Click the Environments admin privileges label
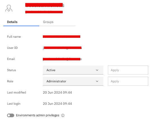The width and height of the screenshot is (165, 125). (37, 115)
